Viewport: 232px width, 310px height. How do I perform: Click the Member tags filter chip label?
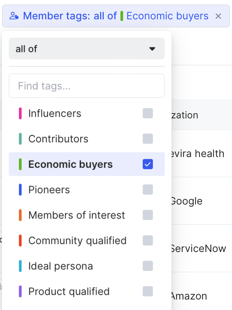(70, 16)
